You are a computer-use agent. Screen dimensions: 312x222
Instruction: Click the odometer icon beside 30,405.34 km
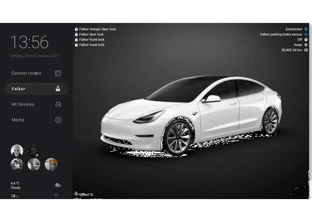pos(306,50)
